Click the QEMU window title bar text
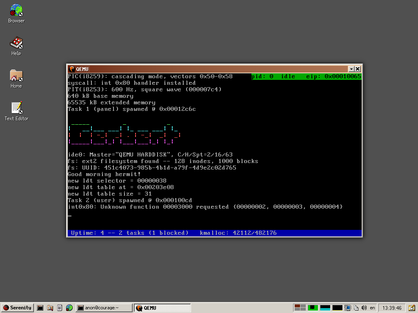The image size is (418, 313). (x=82, y=69)
